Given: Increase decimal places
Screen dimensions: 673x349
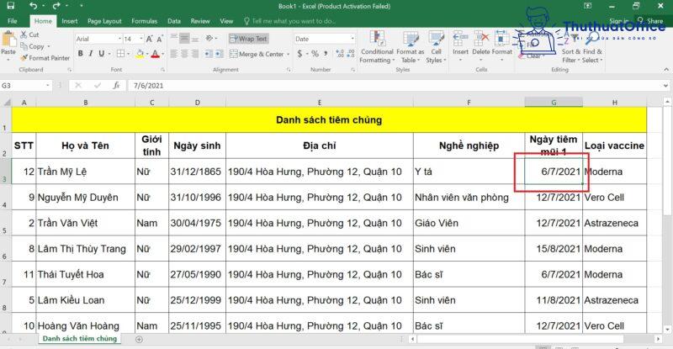Looking at the screenshot, I should pyautogui.click(x=341, y=54).
